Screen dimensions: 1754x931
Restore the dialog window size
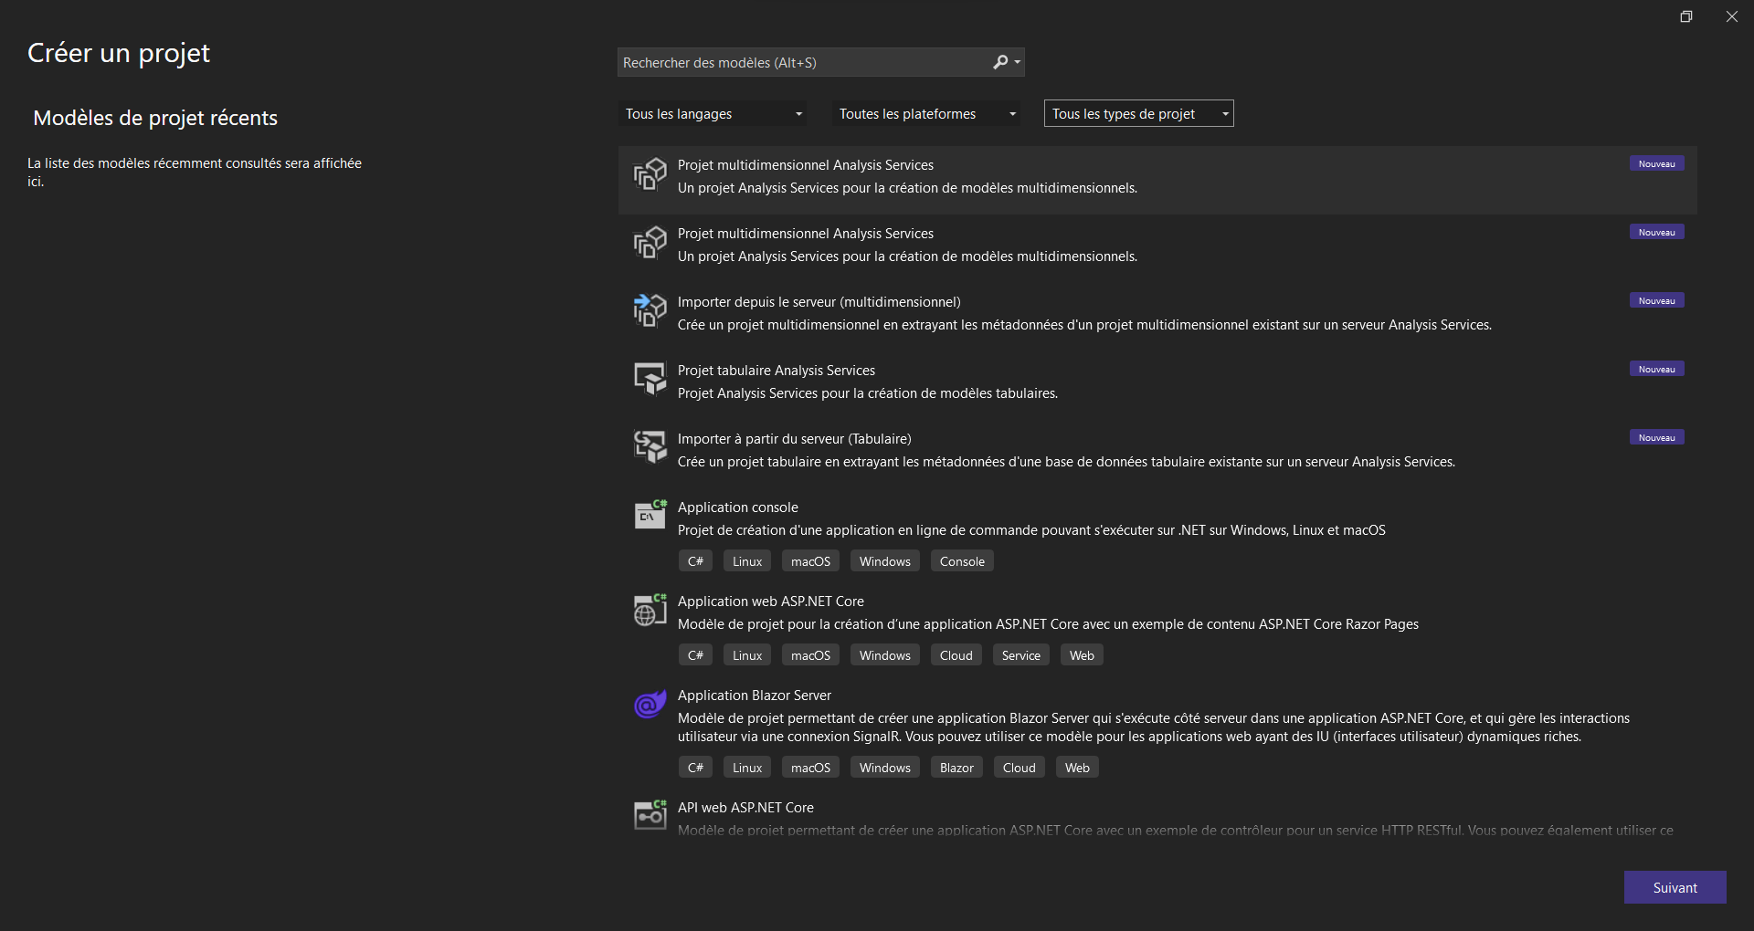(x=1686, y=16)
